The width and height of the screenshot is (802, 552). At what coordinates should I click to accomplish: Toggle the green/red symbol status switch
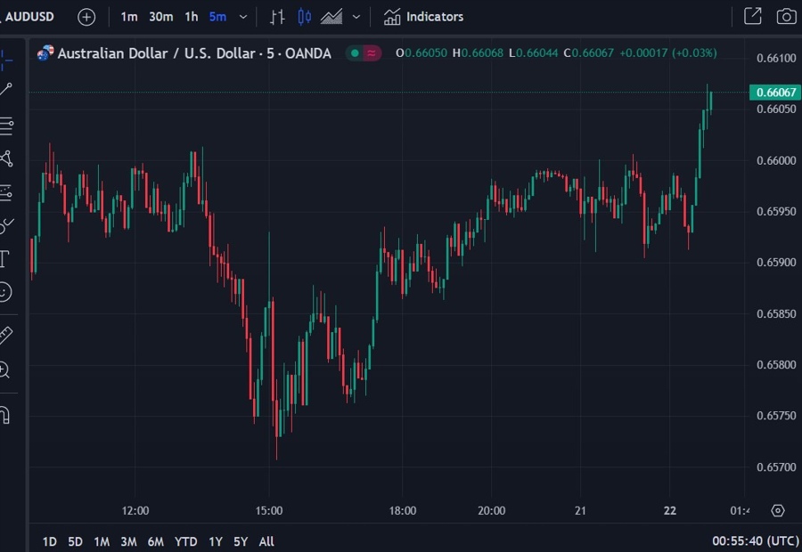[364, 53]
